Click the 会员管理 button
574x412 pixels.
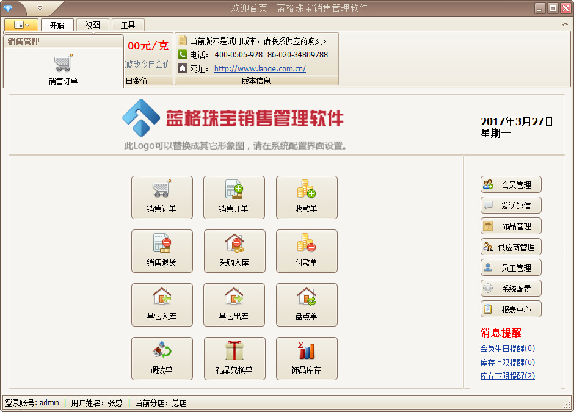pyautogui.click(x=510, y=185)
